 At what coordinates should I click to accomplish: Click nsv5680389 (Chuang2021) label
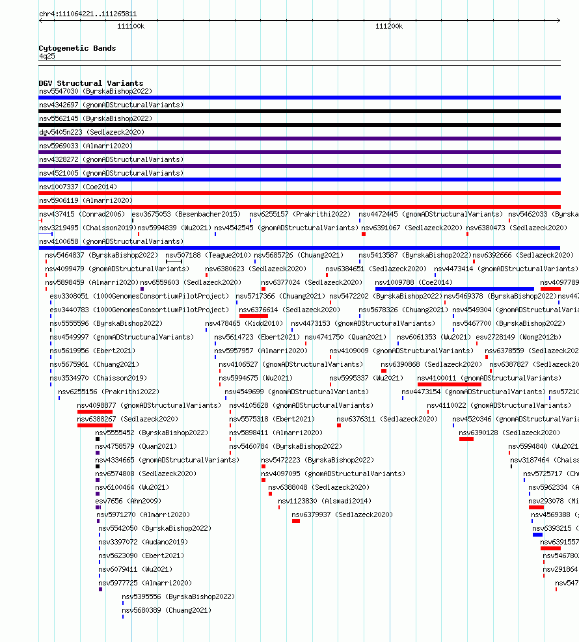coord(167,611)
